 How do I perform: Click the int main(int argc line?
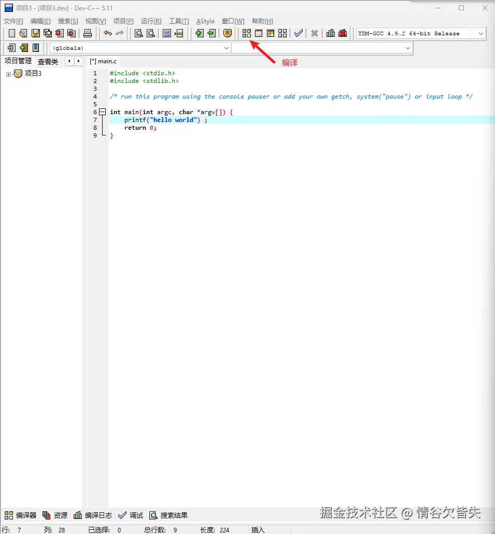(x=172, y=112)
